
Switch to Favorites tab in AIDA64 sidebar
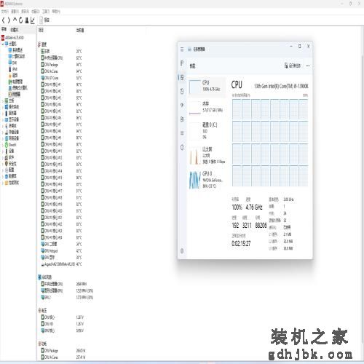coord(14,30)
